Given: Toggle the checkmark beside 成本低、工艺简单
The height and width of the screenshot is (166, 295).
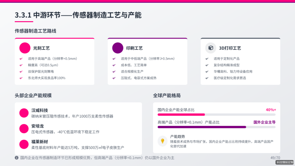Looking at the screenshot, I should tap(113, 65).
